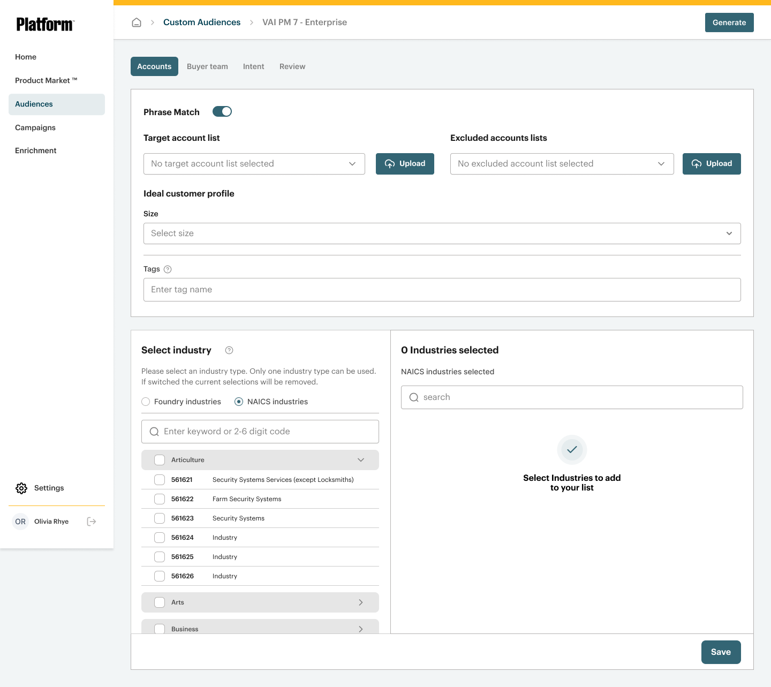Check the 561622 Farm Security Systems box
771x687 pixels.
pyautogui.click(x=160, y=499)
